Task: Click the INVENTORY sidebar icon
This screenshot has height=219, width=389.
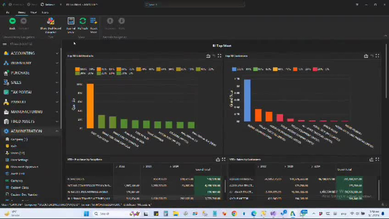Action: (x=6, y=63)
